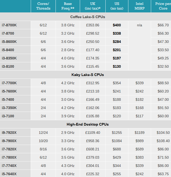Click the Cores/Threads column header

coord(43,6)
